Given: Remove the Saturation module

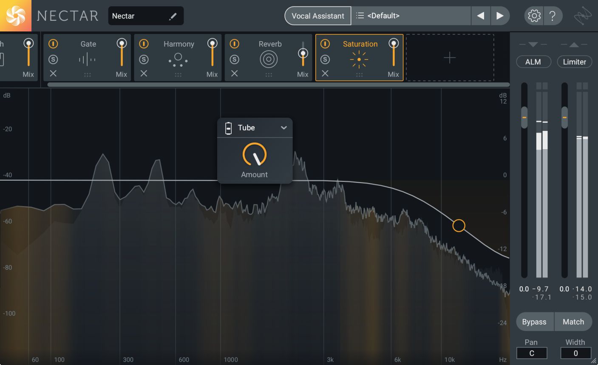Looking at the screenshot, I should tap(325, 74).
